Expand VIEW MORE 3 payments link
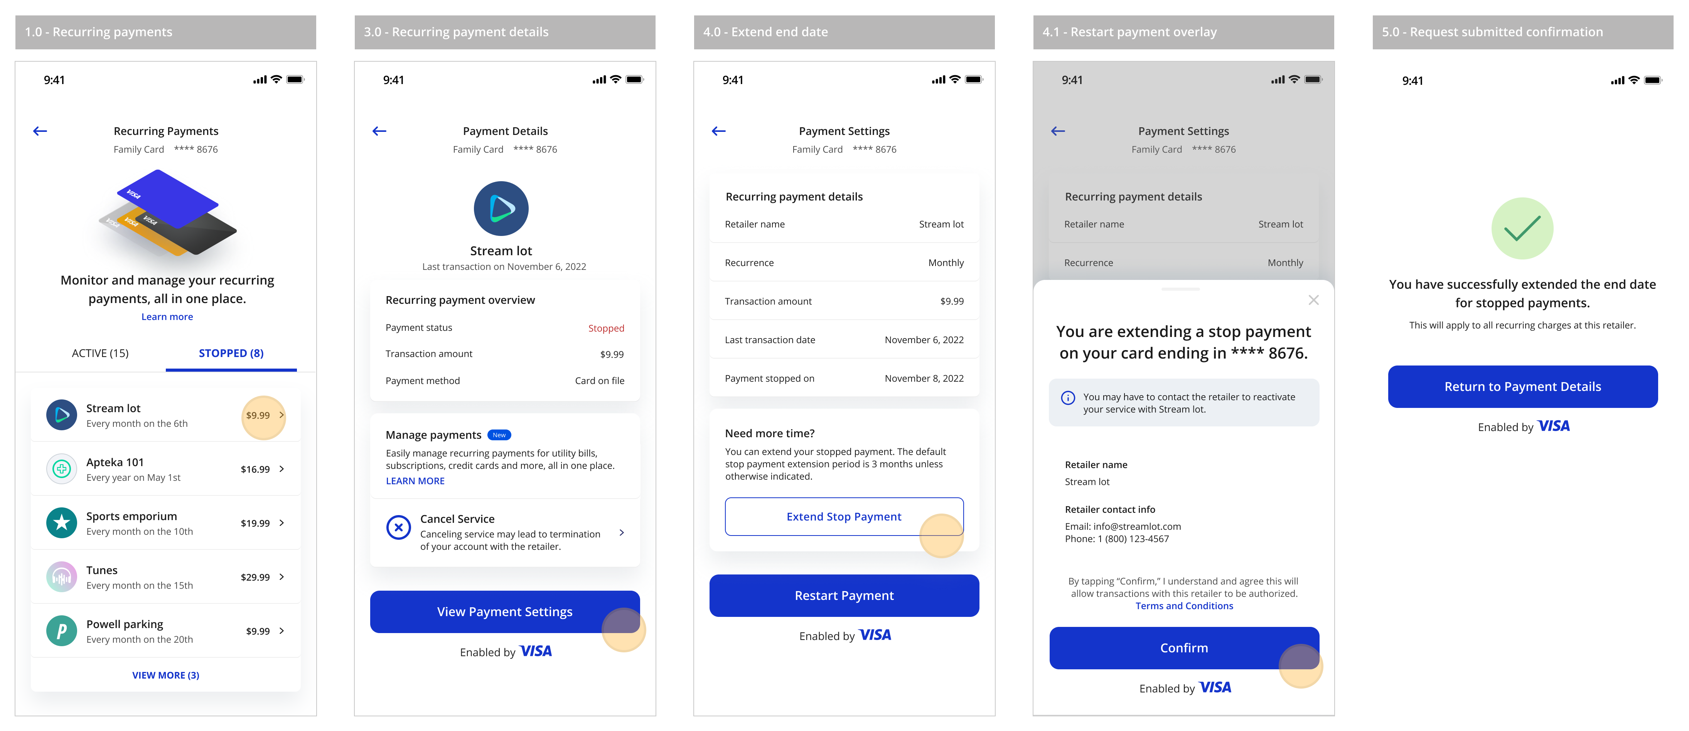1689x731 pixels. 166,675
